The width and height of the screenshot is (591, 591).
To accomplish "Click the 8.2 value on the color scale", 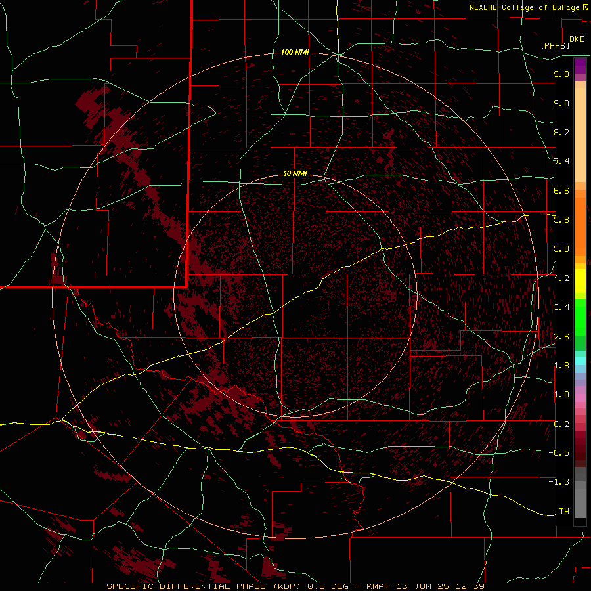I will pyautogui.click(x=561, y=132).
